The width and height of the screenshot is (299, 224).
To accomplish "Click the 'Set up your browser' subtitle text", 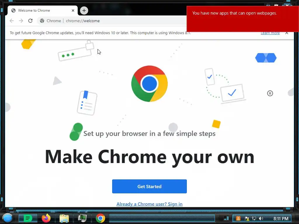I will point(149,134).
